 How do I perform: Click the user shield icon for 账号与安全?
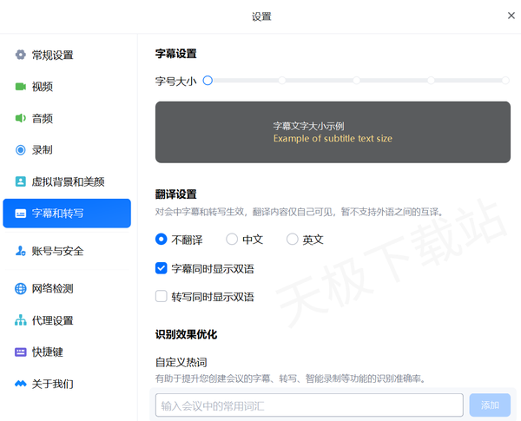(21, 251)
